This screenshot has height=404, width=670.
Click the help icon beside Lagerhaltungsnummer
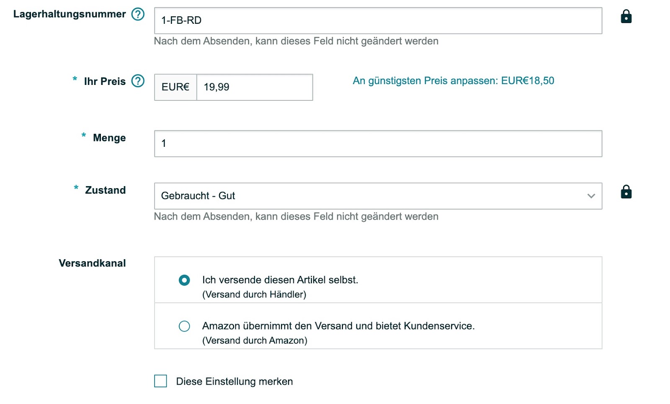138,14
